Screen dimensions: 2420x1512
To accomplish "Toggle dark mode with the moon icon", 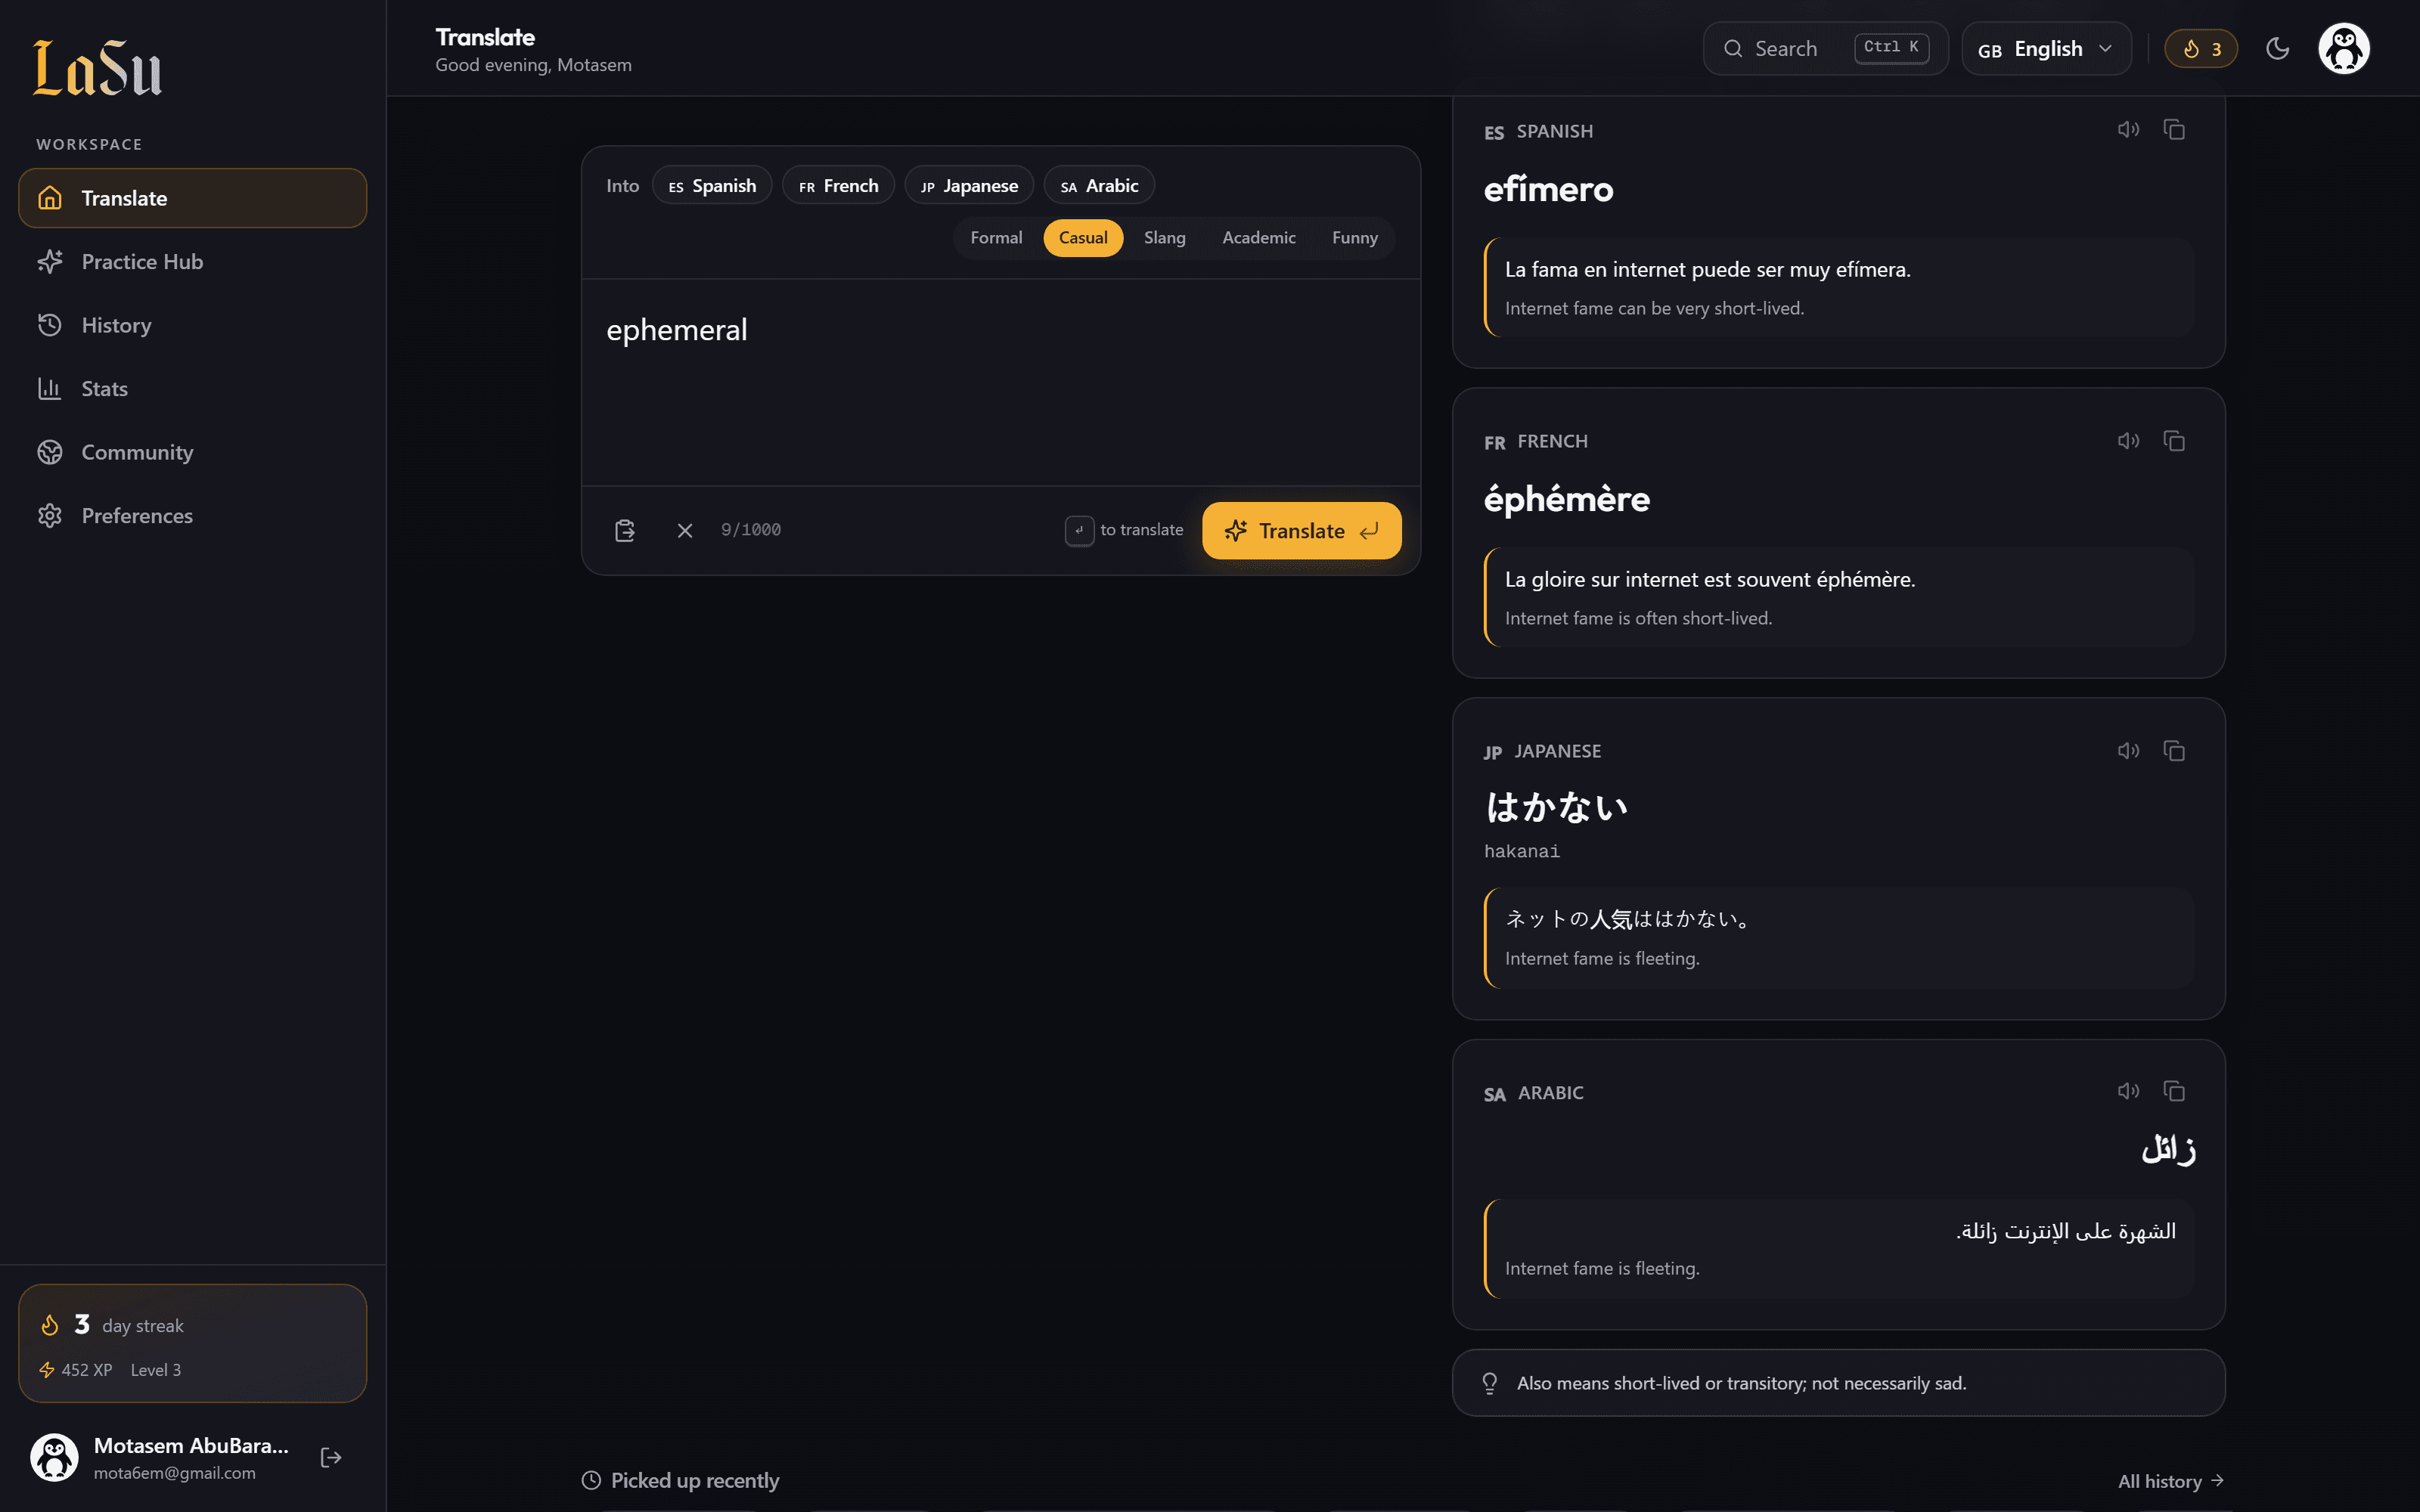I will tap(2277, 49).
